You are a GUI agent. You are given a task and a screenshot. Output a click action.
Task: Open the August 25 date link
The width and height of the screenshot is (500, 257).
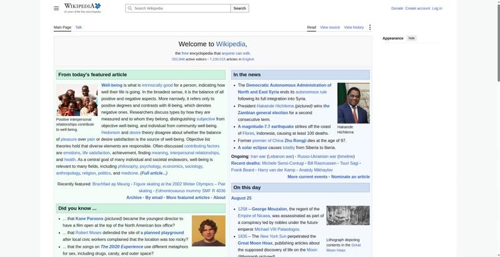click(x=241, y=198)
